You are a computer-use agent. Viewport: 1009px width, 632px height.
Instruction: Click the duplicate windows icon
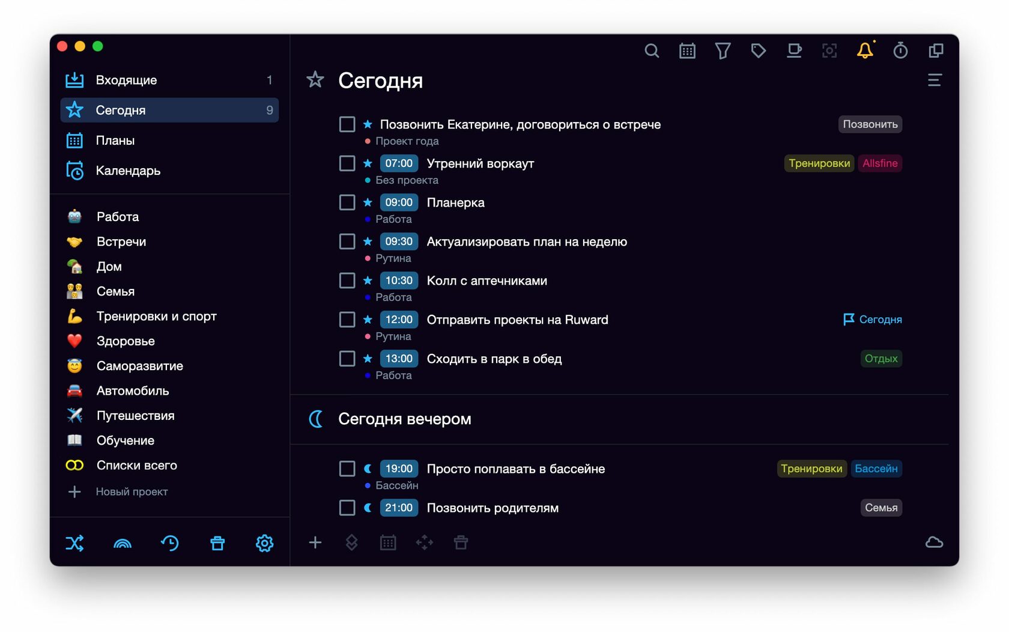click(x=936, y=51)
